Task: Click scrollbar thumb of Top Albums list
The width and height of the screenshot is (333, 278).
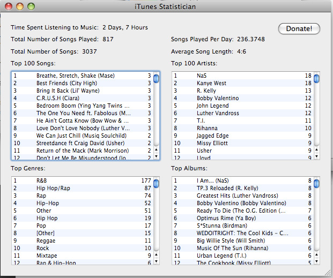Action: (x=316, y=184)
